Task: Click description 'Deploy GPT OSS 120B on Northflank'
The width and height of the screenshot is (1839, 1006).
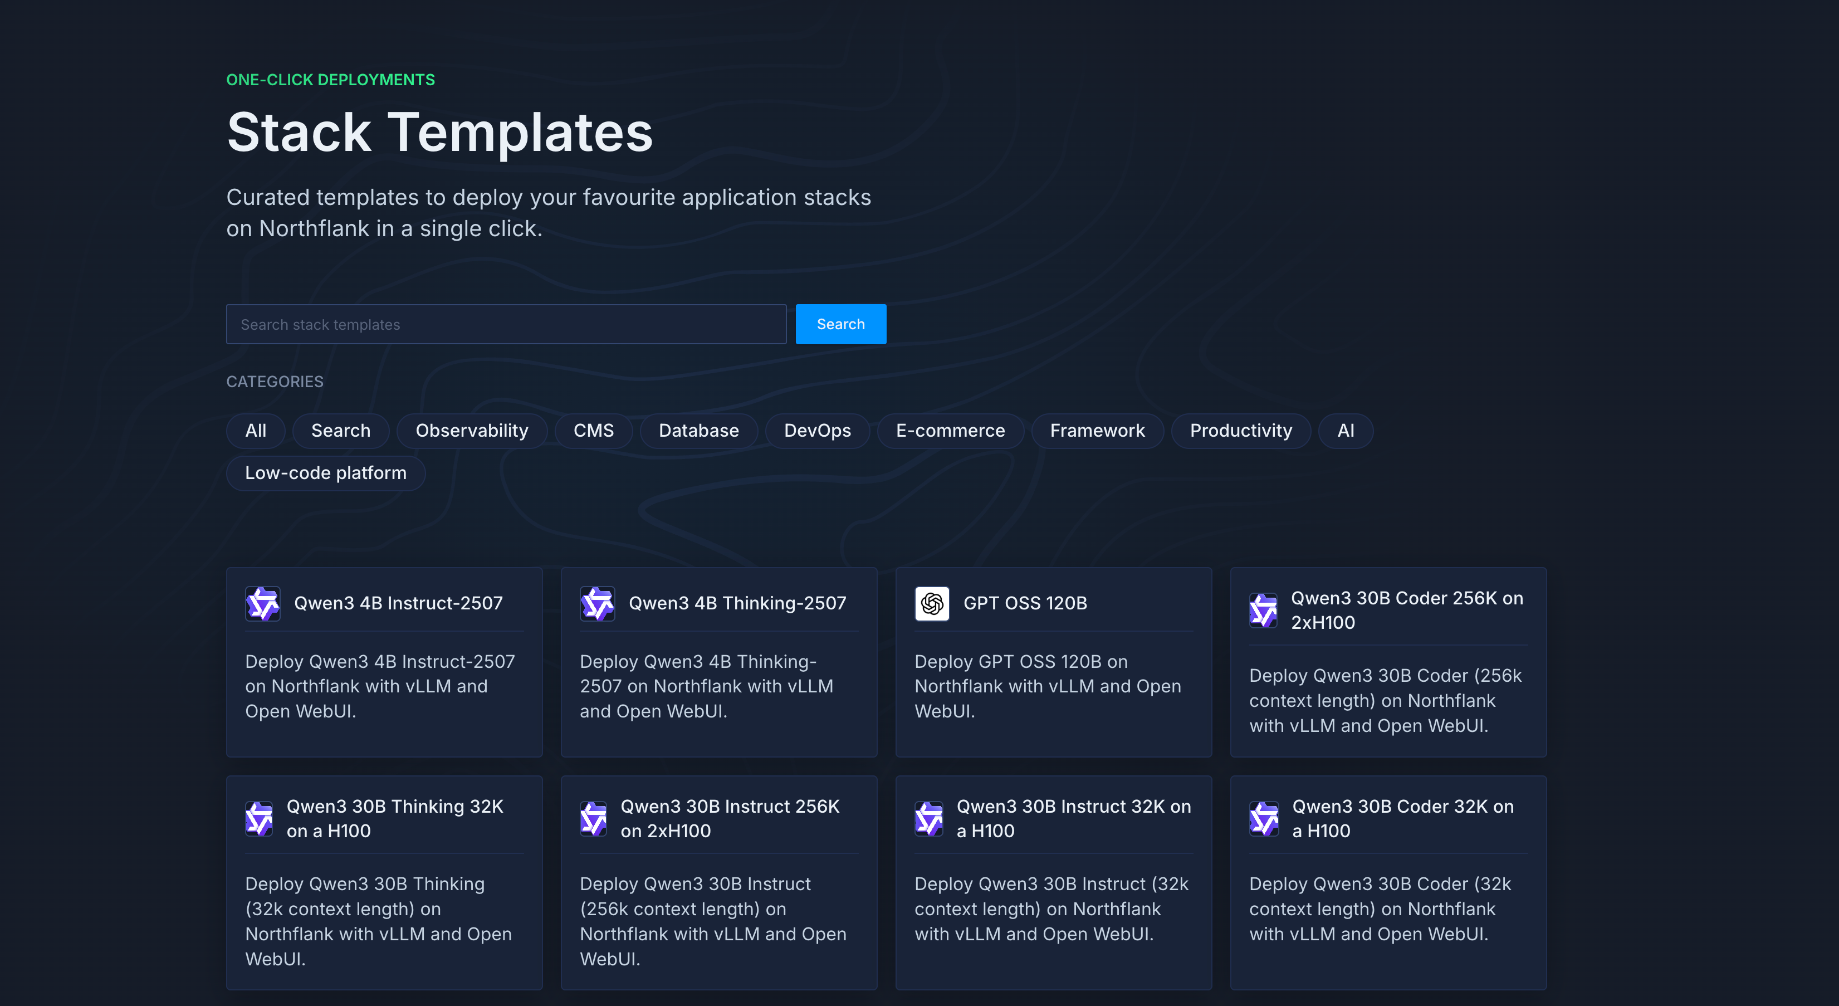Action: (x=1047, y=686)
